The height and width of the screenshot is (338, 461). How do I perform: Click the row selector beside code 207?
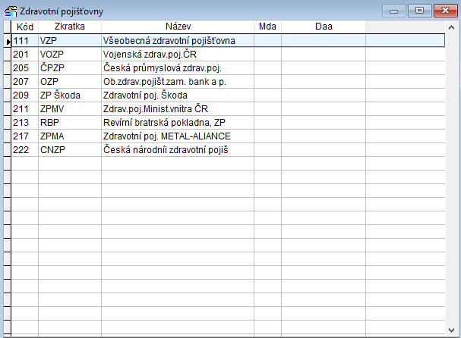coord(8,82)
